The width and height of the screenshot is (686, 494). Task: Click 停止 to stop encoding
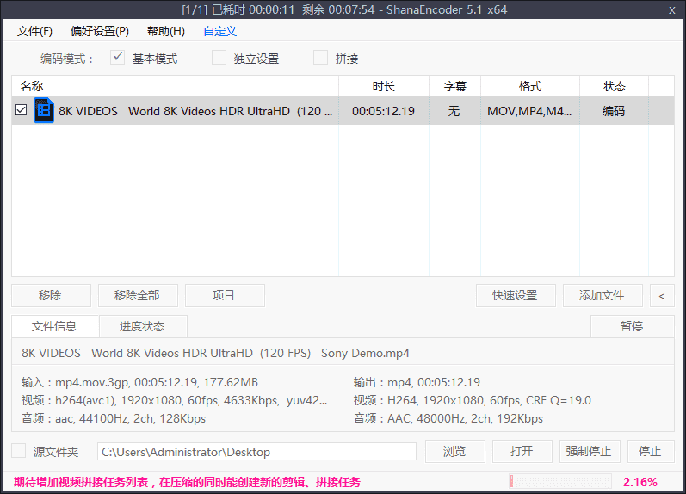tap(651, 451)
